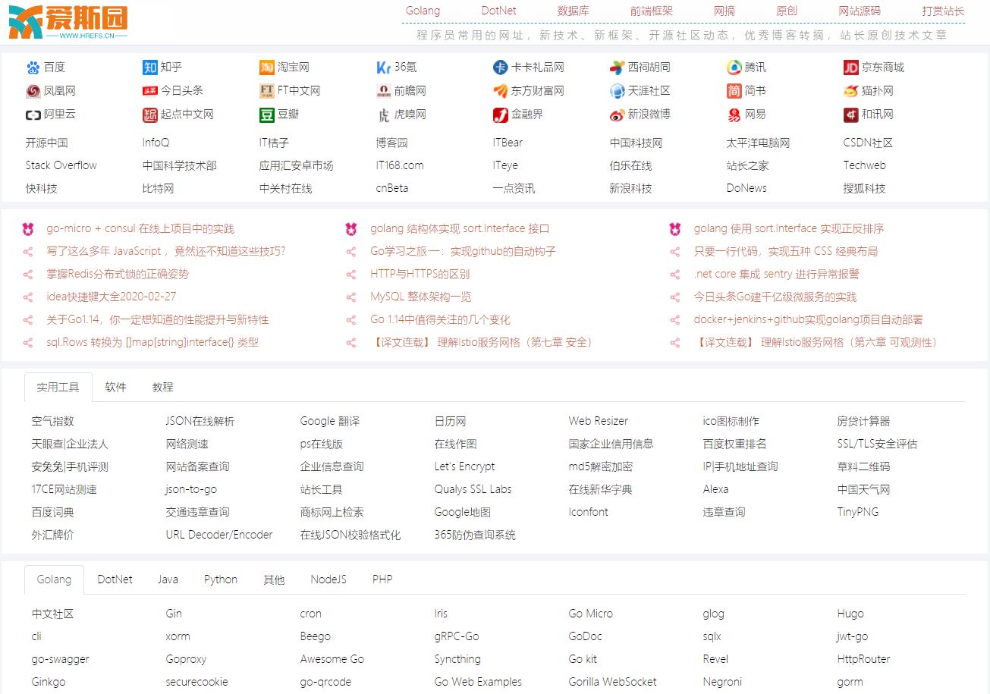Click the 爱斯园 site logo
The image size is (990, 694).
[x=68, y=22]
